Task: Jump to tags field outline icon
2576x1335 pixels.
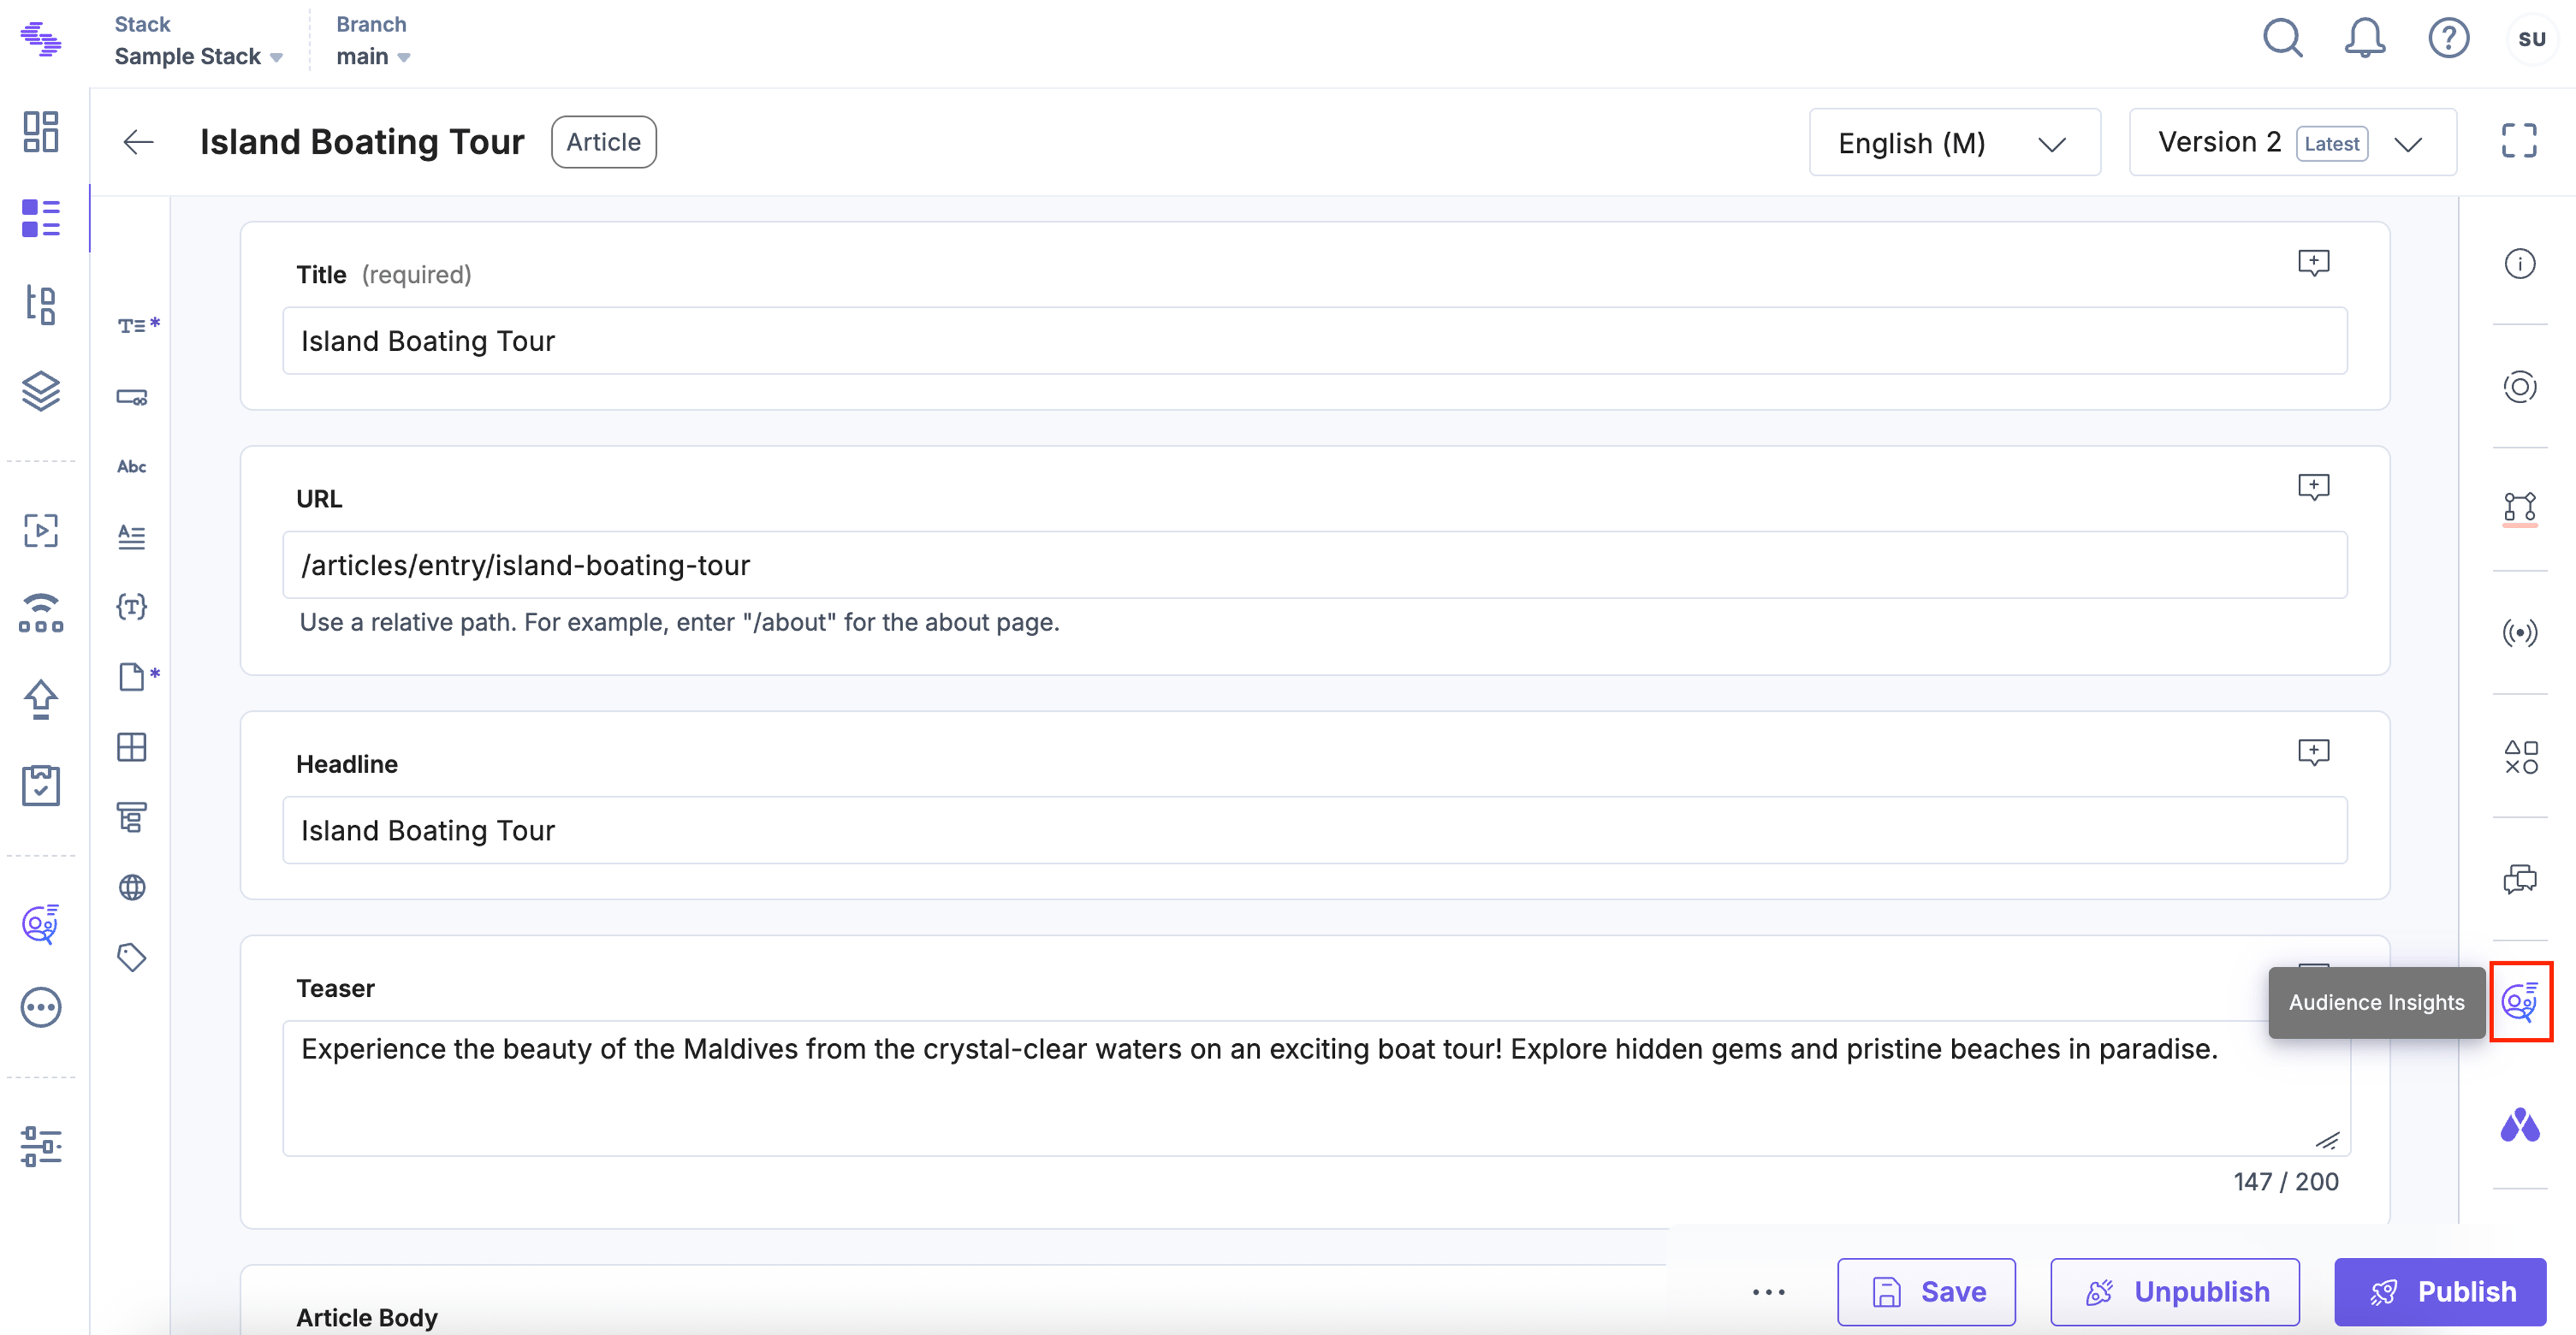Action: pos(132,957)
